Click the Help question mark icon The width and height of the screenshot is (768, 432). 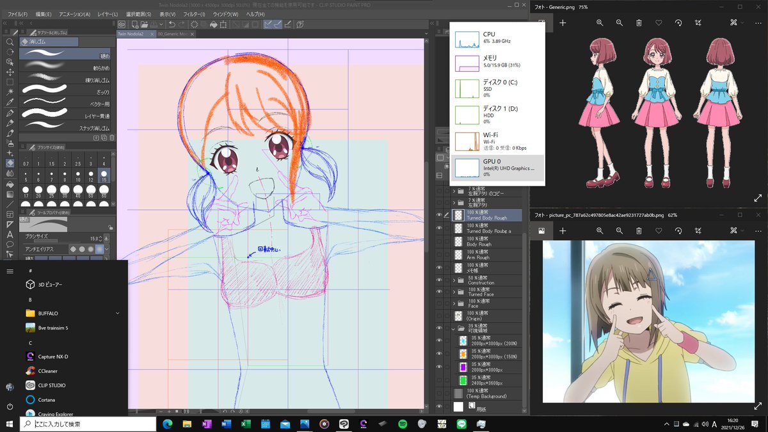click(300, 24)
